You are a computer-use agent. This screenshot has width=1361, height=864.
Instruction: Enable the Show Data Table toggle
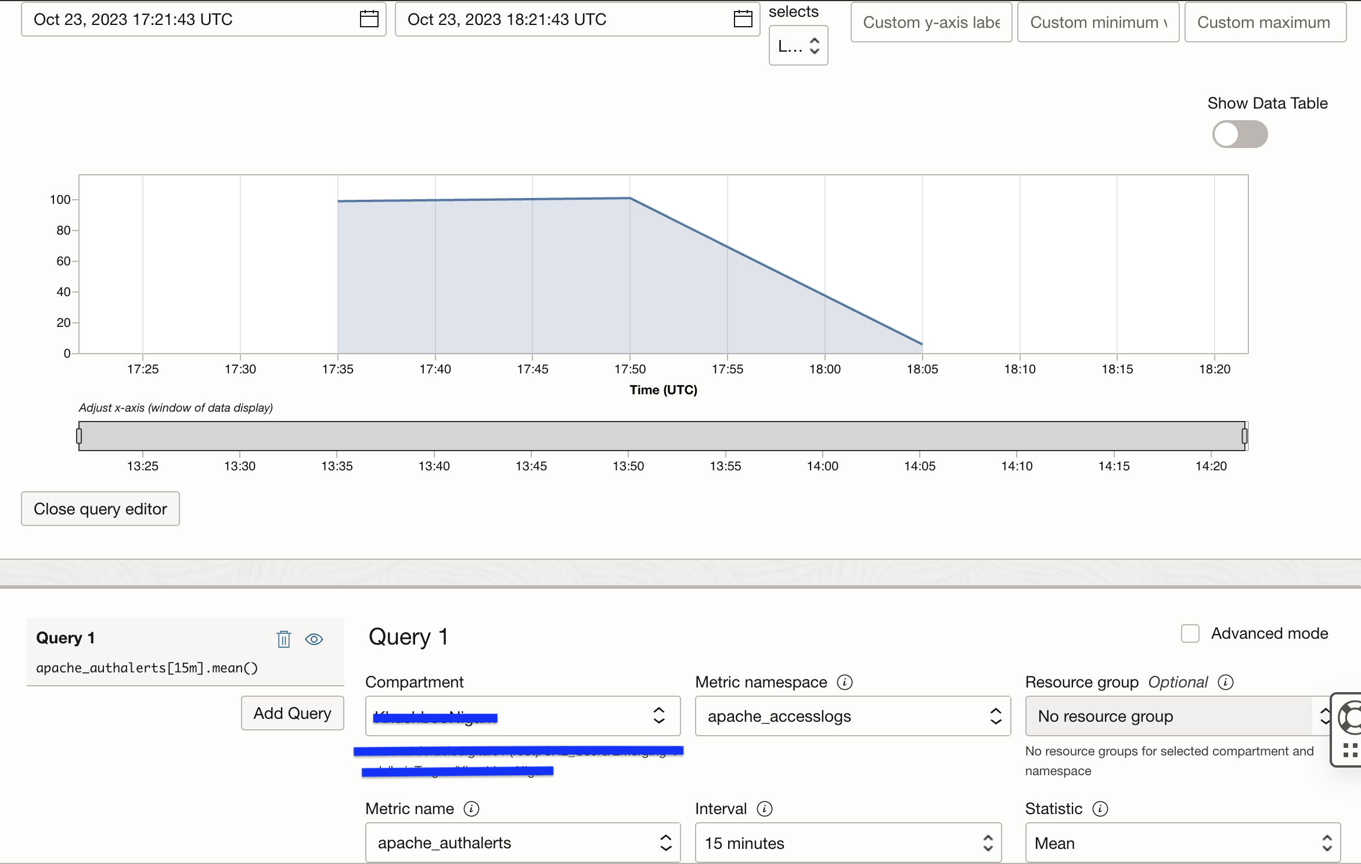tap(1240, 134)
